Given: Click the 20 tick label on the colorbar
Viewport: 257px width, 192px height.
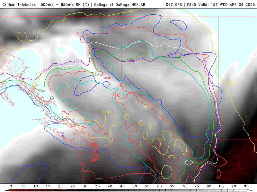Looking at the screenshot, I should tap(60, 186).
